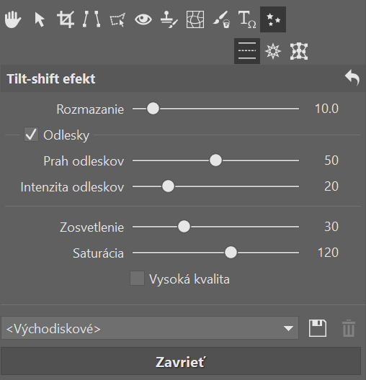Pick the polygon selection tool
This screenshot has height=380, width=366.
(x=117, y=20)
